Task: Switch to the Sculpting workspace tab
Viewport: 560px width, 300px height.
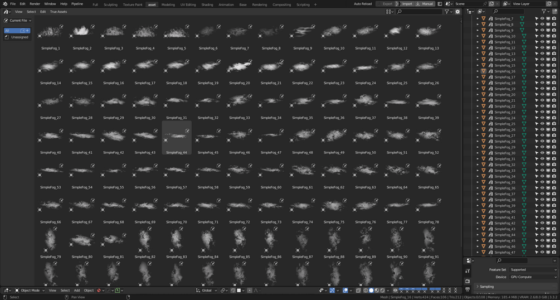Action: coord(110,4)
